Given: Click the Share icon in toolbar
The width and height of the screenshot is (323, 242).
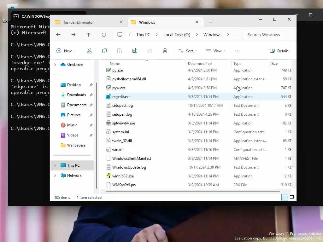Looking at the screenshot, I should [x=150, y=51].
